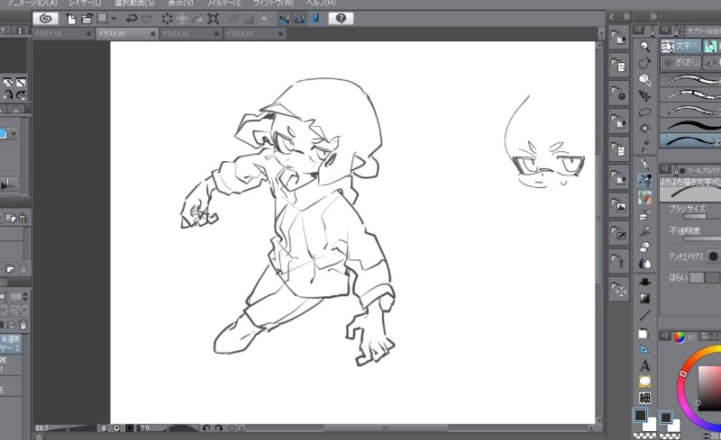The width and height of the screenshot is (721, 440).
Task: Select the Auto select magic wand tool
Action: [644, 128]
